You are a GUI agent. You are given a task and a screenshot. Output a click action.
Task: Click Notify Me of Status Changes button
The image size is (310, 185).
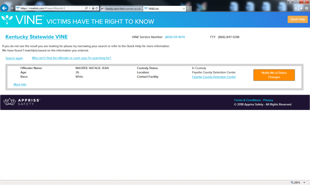pyautogui.click(x=274, y=75)
